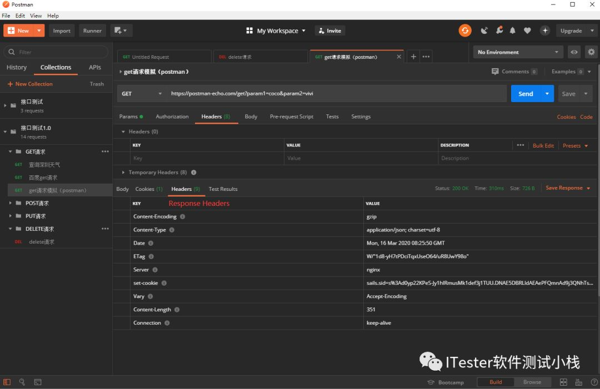
Task: Open the GET method dropdown
Action: (142, 94)
